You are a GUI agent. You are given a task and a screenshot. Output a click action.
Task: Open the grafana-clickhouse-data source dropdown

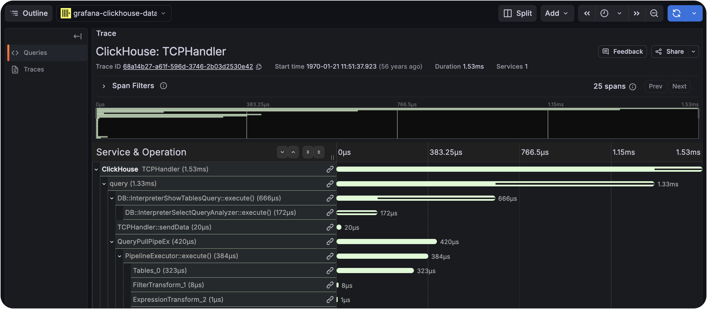click(163, 13)
